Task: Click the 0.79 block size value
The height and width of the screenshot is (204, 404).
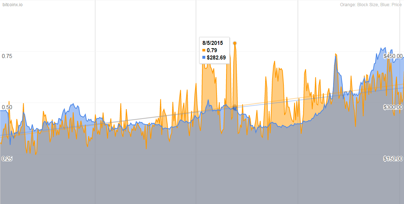Action: (212, 50)
